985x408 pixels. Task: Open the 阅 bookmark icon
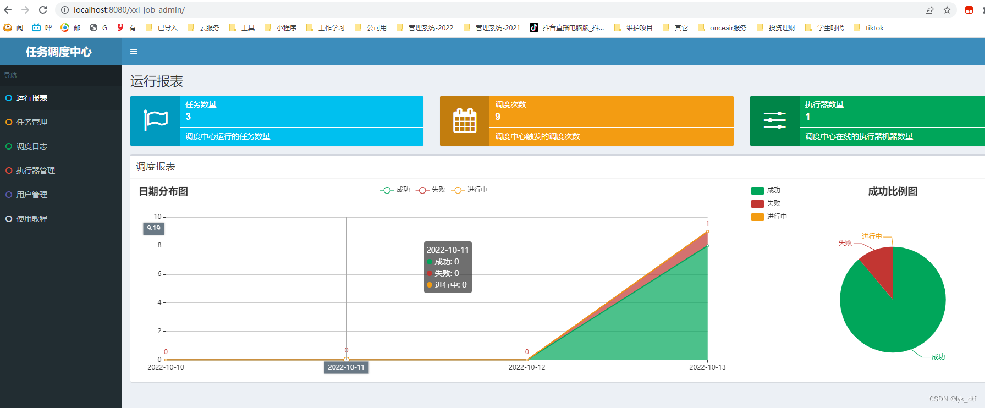(x=13, y=27)
